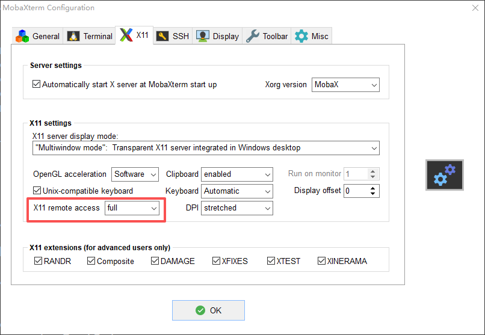Open the Keyboard layout dropdown
The width and height of the screenshot is (485, 335).
click(237, 191)
